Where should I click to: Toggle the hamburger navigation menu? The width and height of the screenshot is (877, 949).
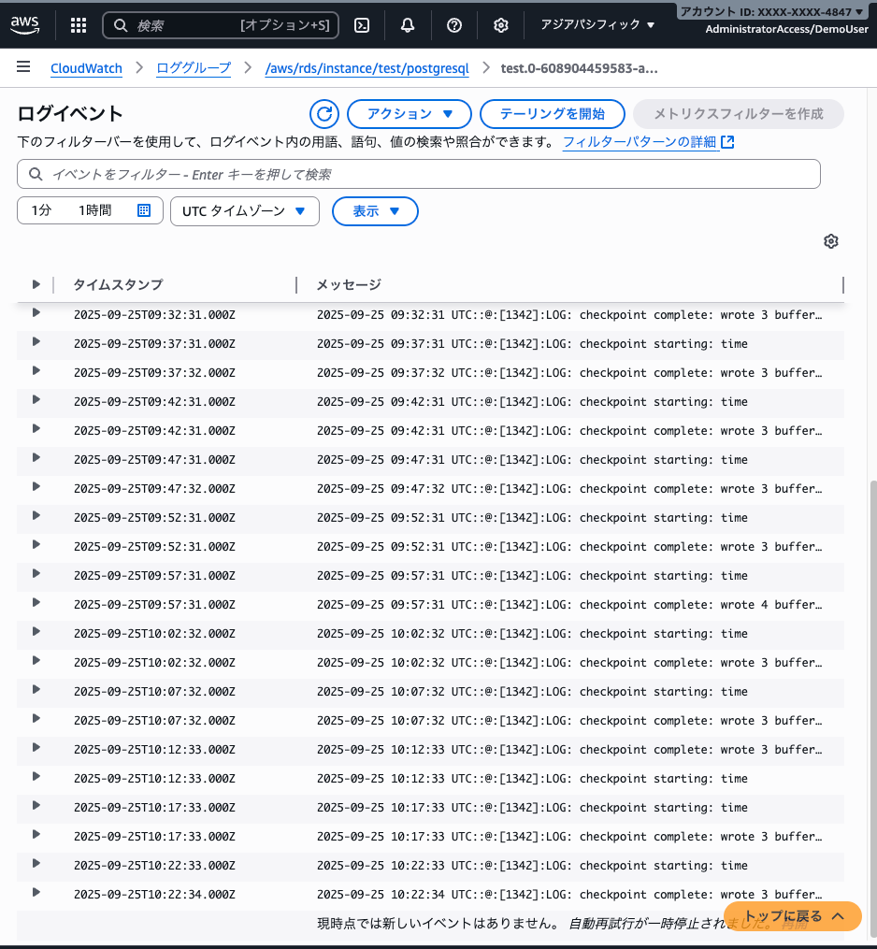pyautogui.click(x=23, y=66)
